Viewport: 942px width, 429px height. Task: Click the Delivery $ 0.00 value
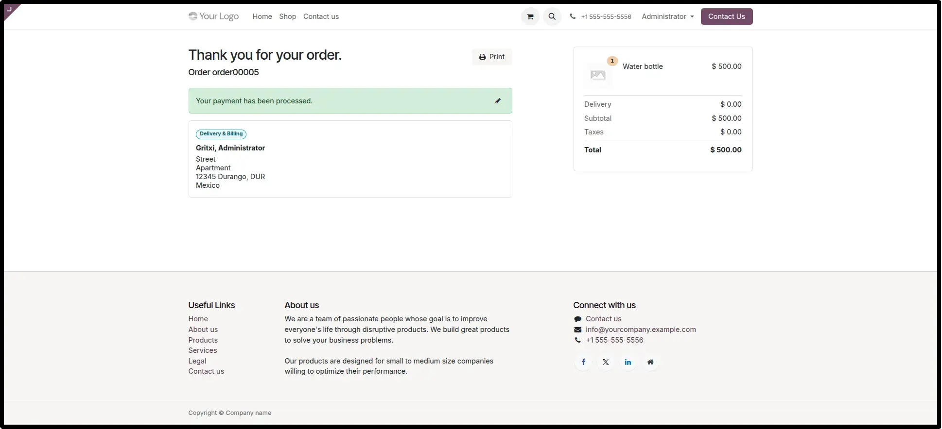tap(731, 104)
